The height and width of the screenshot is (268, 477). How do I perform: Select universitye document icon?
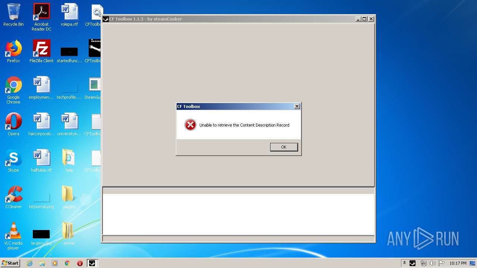(x=69, y=125)
